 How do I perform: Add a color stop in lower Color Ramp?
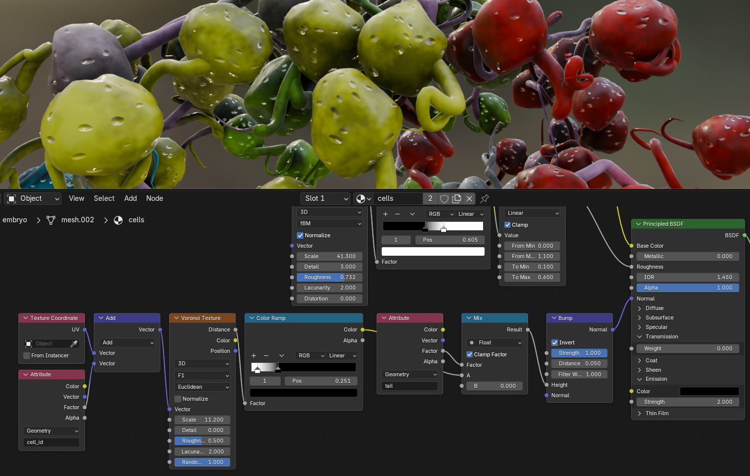[x=254, y=355]
